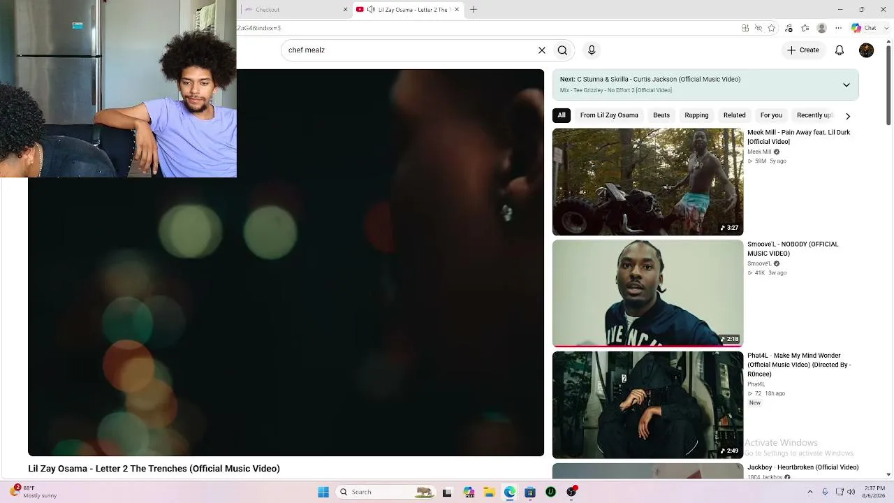This screenshot has width=894, height=503.
Task: Open the Meek Mill channel link
Action: [x=759, y=152]
